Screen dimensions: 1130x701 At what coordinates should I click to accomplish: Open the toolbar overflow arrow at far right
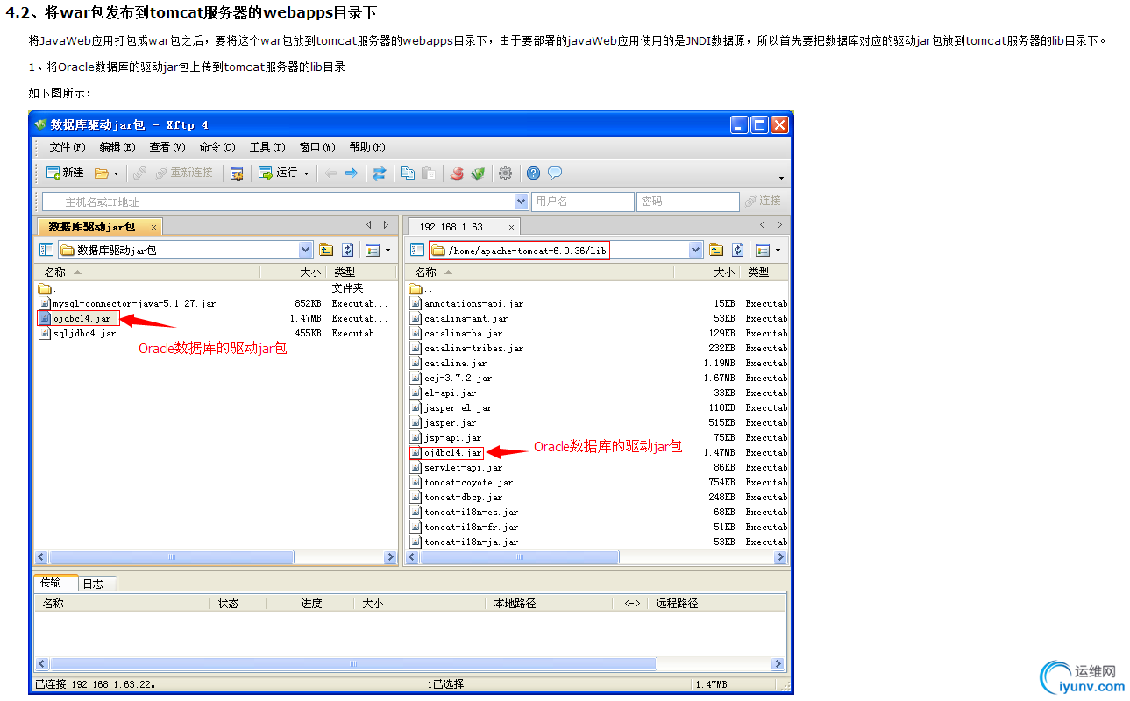point(781,178)
